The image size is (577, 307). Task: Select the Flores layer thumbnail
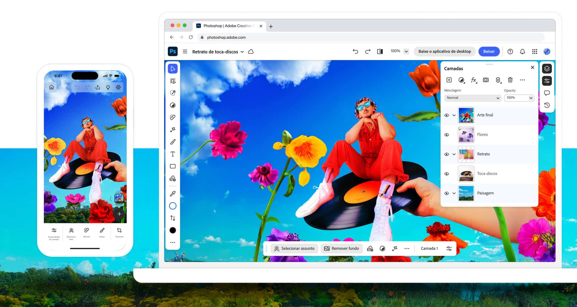point(466,135)
